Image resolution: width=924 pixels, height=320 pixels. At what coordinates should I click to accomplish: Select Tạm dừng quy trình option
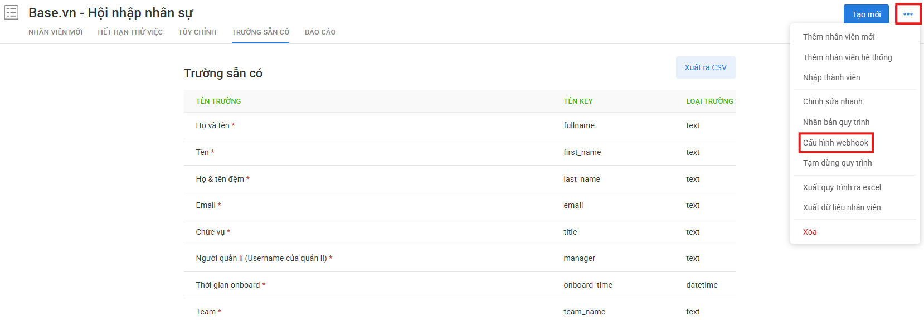[x=837, y=163]
